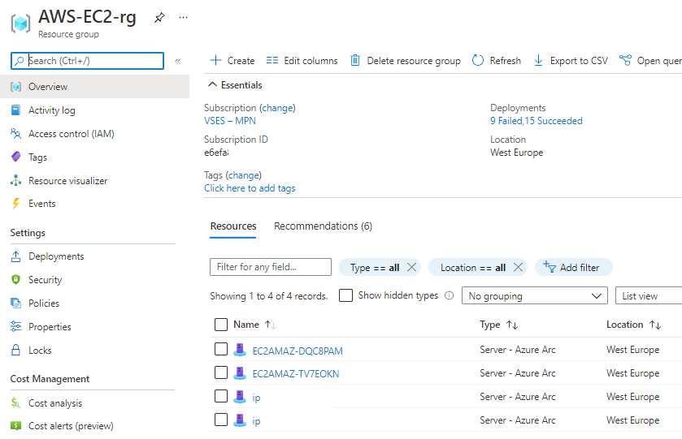Open the List view dropdown
The image size is (682, 439).
pyautogui.click(x=649, y=296)
